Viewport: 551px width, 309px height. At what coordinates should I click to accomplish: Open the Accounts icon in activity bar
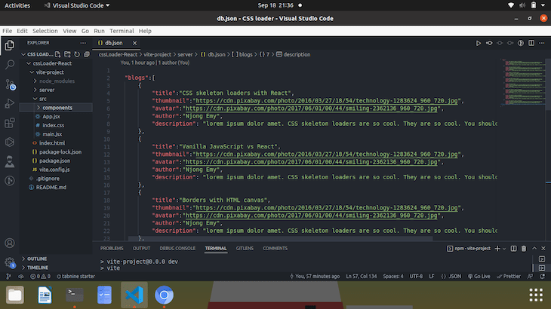(10, 243)
